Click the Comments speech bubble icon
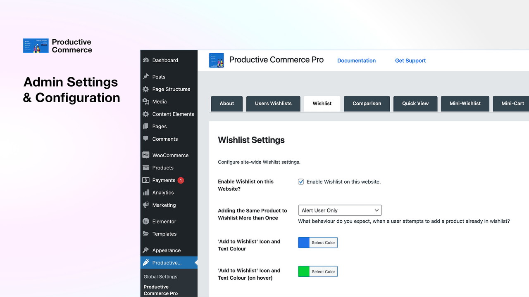This screenshot has width=529, height=297. [x=145, y=139]
